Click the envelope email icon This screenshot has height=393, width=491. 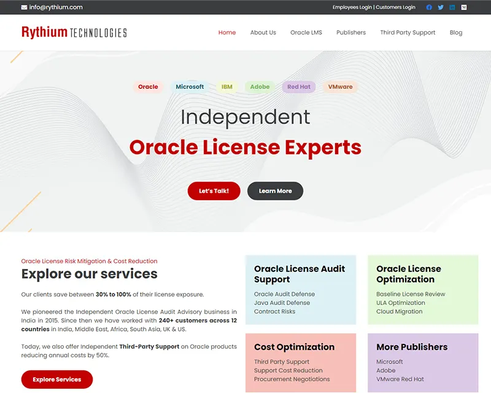click(24, 7)
